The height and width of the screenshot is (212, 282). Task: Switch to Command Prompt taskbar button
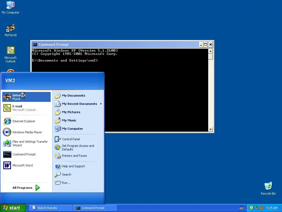click(95, 208)
